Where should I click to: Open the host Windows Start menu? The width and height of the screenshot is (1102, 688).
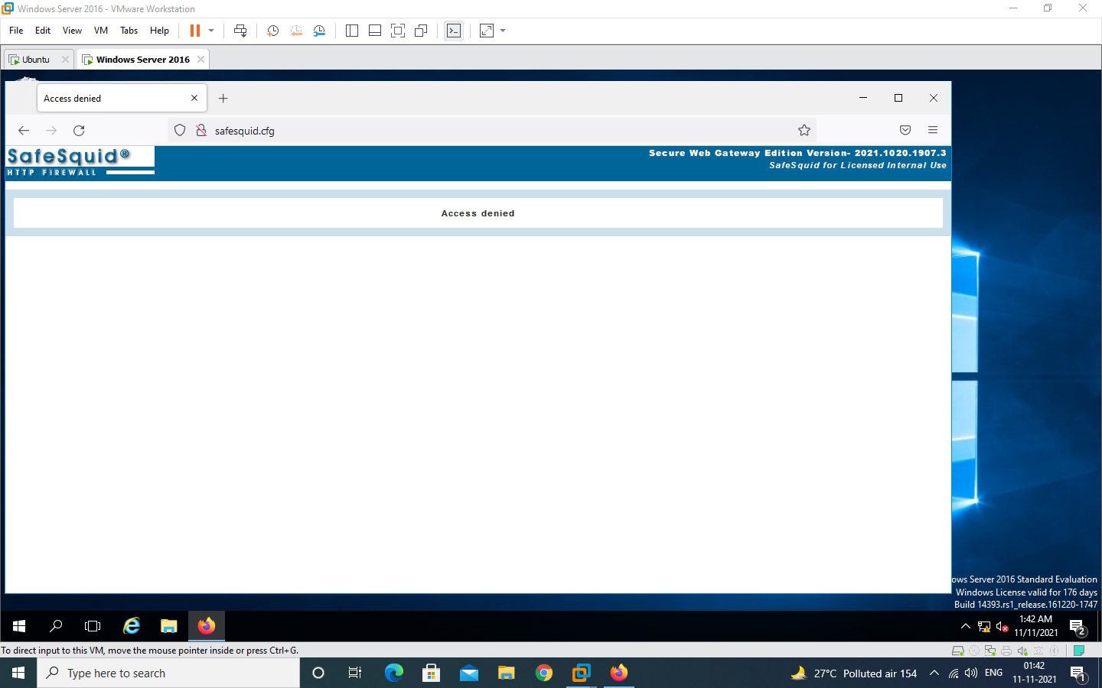pyautogui.click(x=18, y=673)
